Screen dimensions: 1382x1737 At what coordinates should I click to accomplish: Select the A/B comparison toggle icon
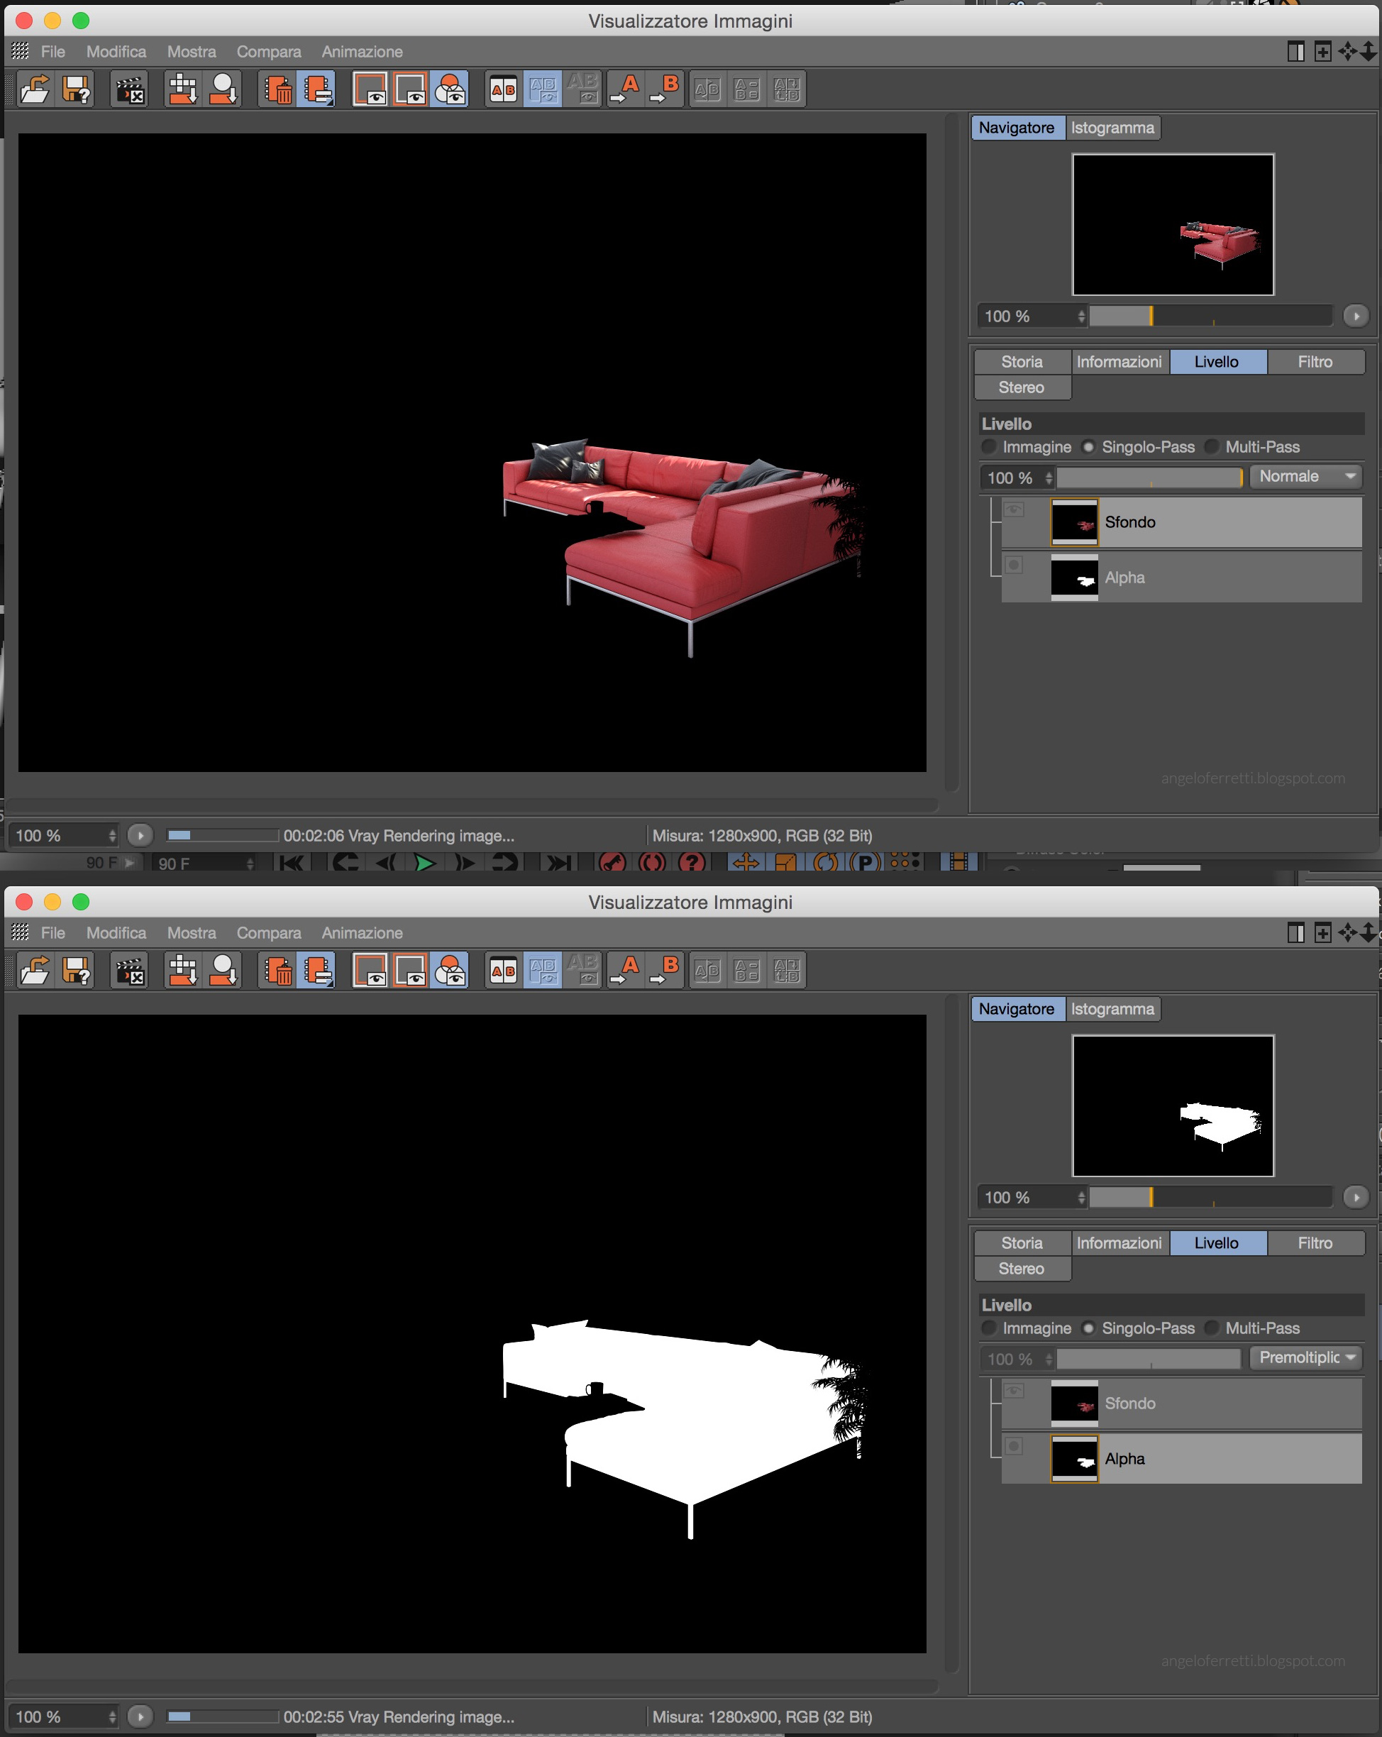[499, 90]
